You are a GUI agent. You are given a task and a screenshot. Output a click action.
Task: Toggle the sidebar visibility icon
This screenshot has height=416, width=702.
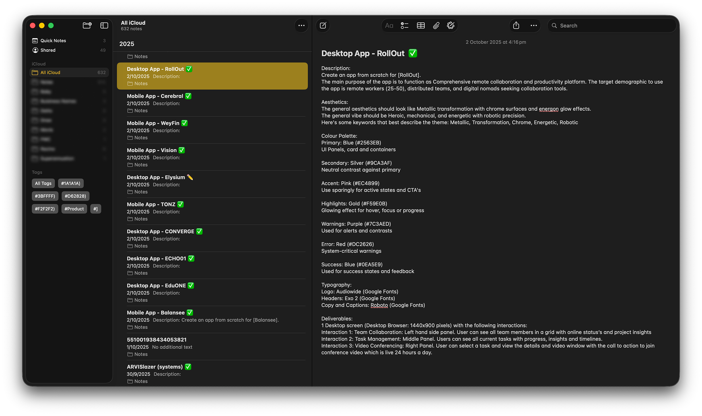click(x=104, y=25)
